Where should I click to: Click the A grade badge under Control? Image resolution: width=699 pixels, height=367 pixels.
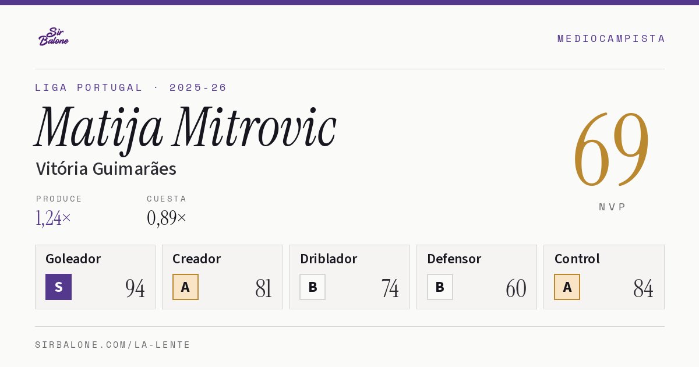[x=567, y=287]
